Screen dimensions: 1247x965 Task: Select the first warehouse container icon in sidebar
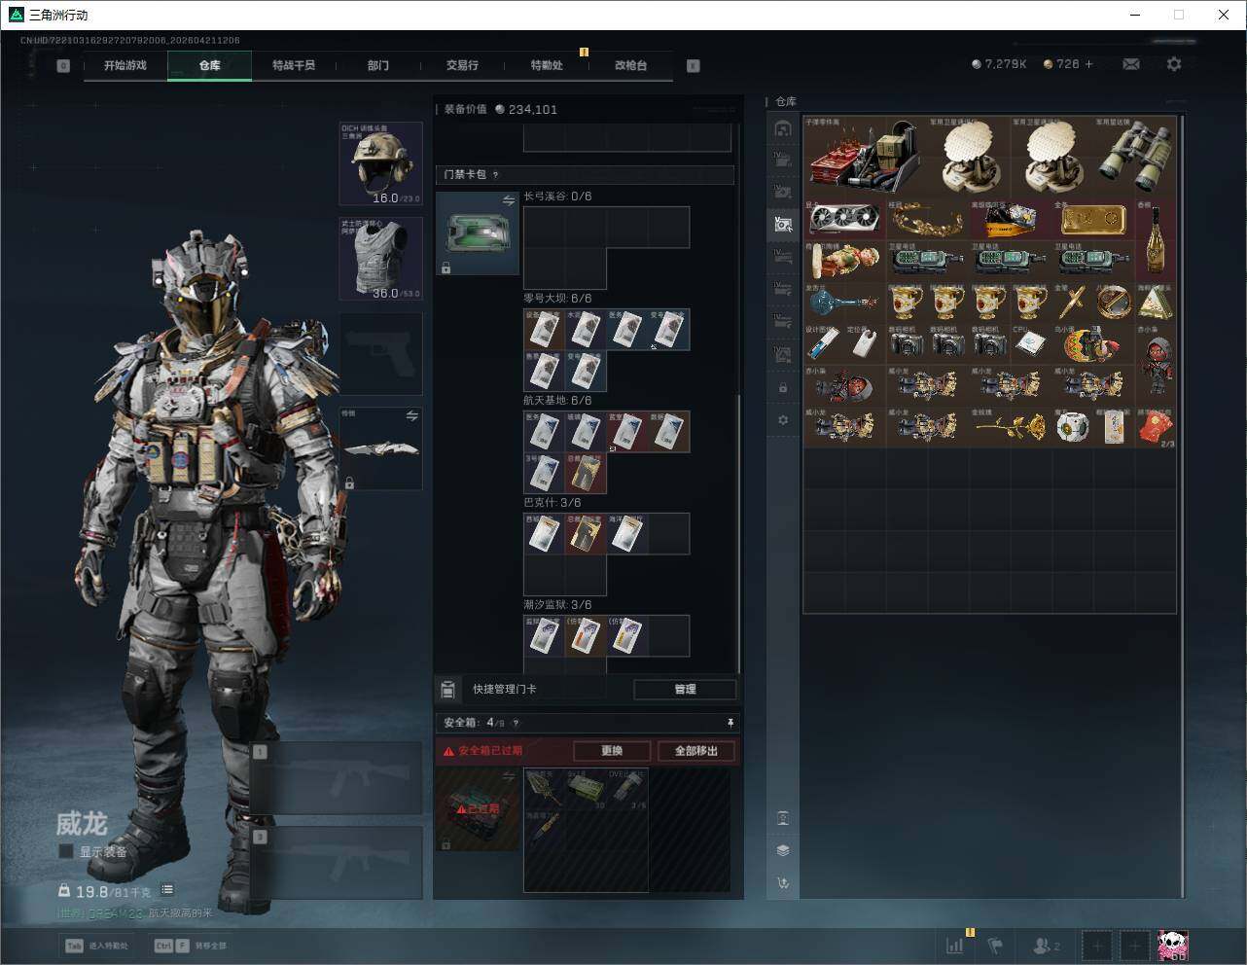(x=783, y=128)
